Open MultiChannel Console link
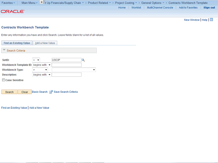 [160, 7]
